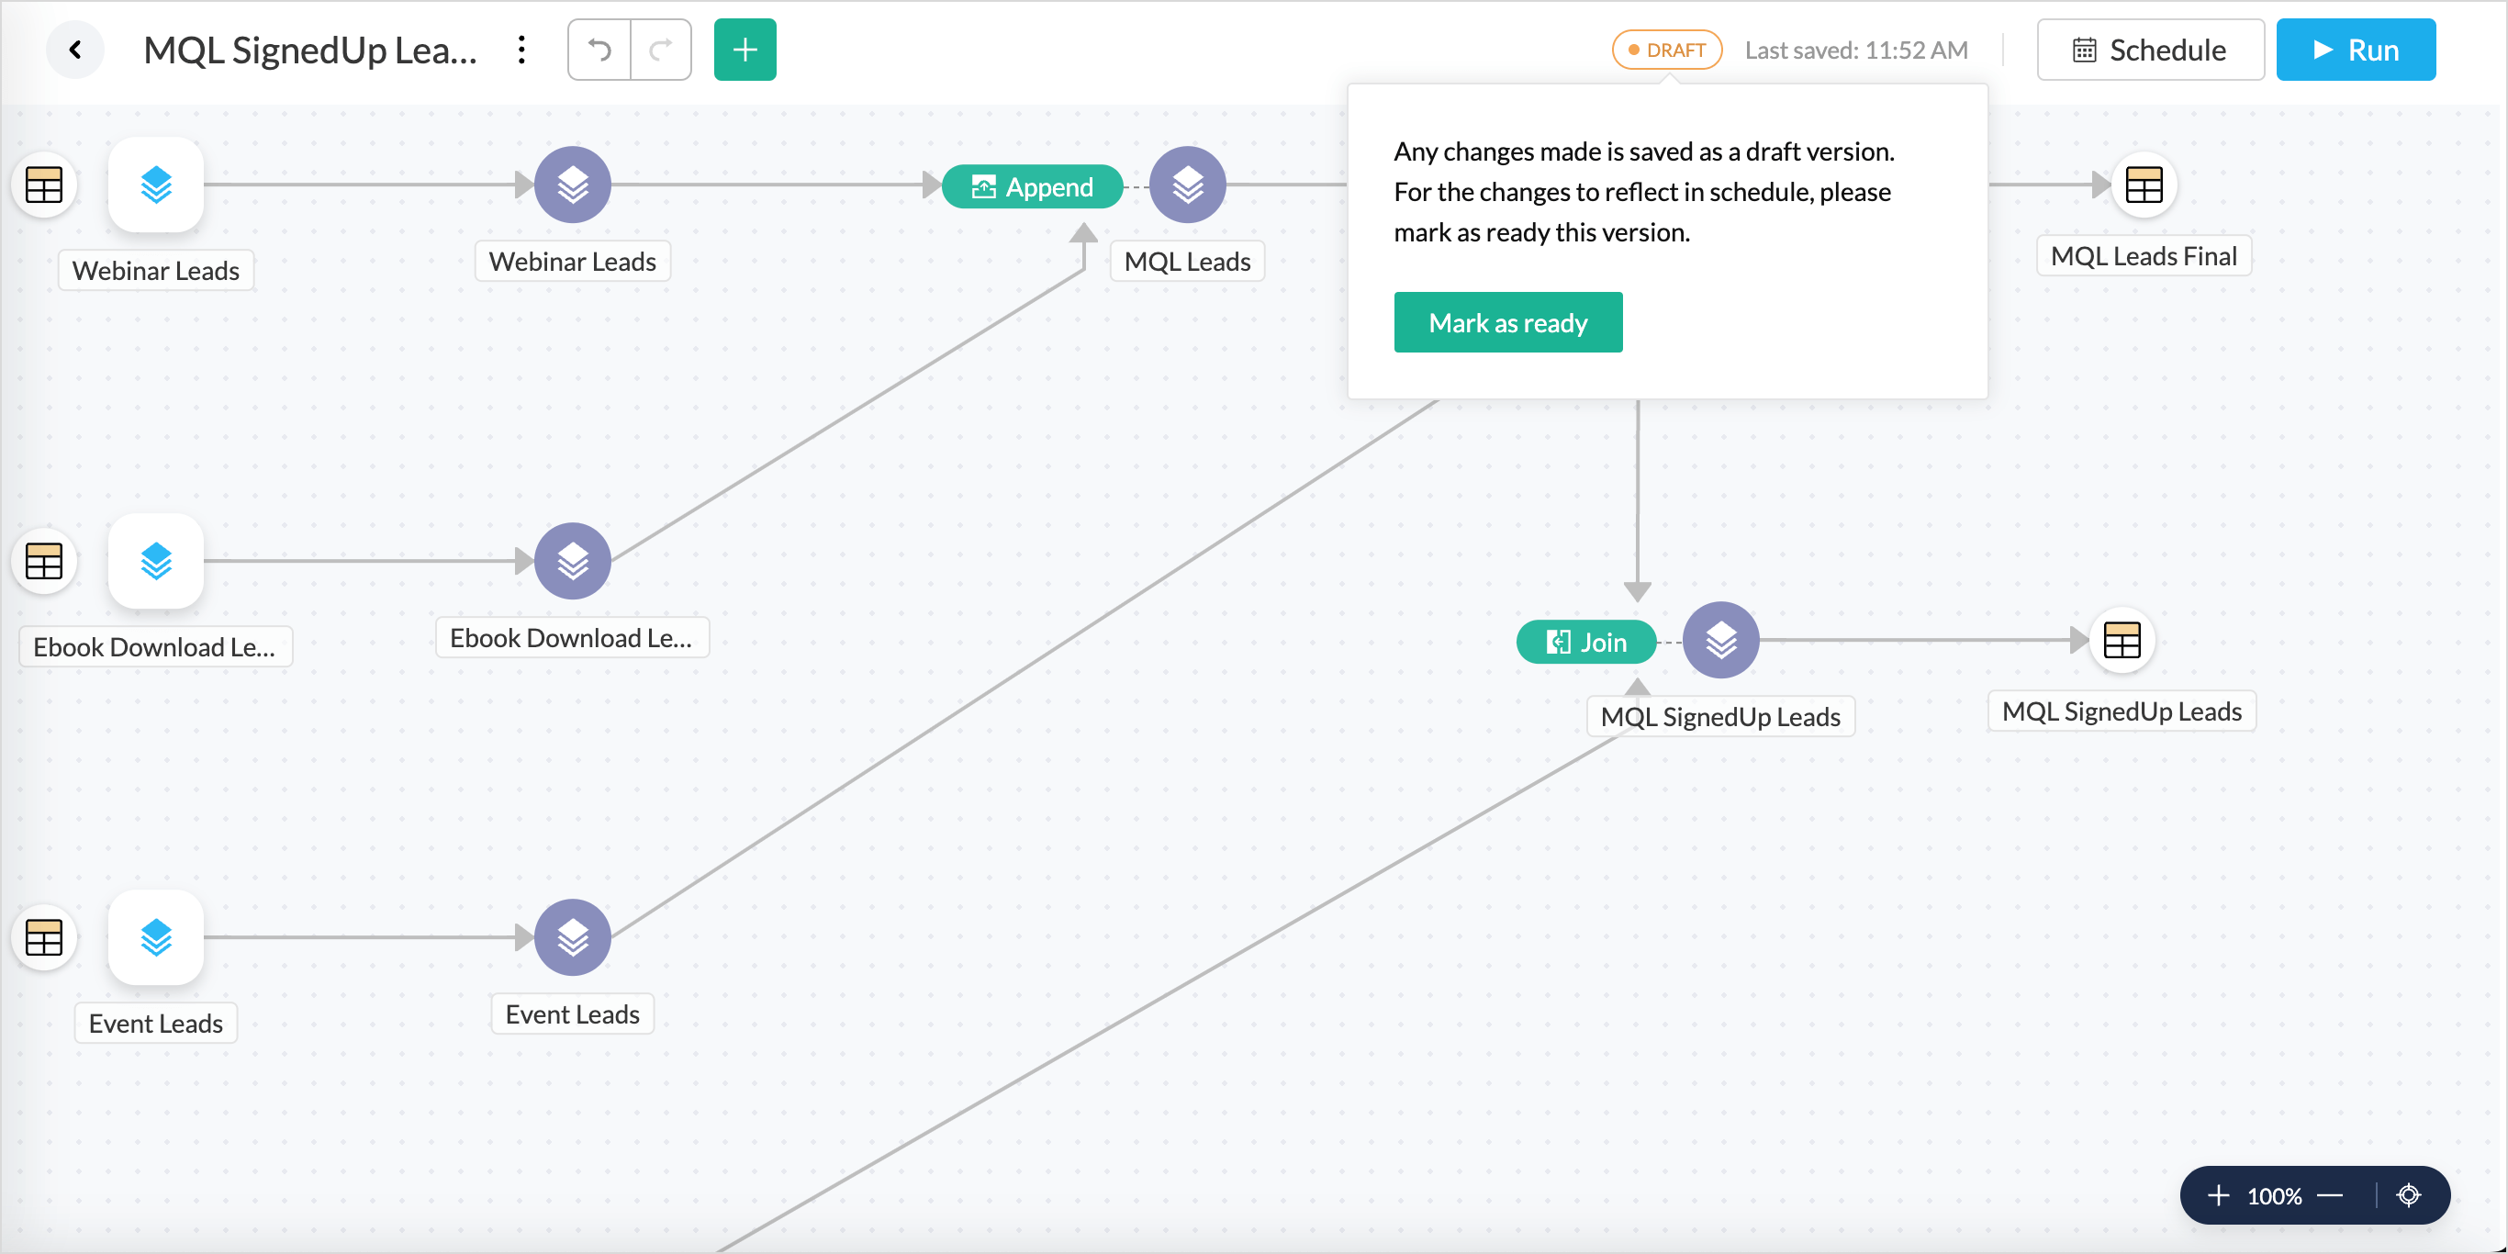2508x1254 pixels.
Task: Click the 100% zoom level value
Action: point(2273,1195)
